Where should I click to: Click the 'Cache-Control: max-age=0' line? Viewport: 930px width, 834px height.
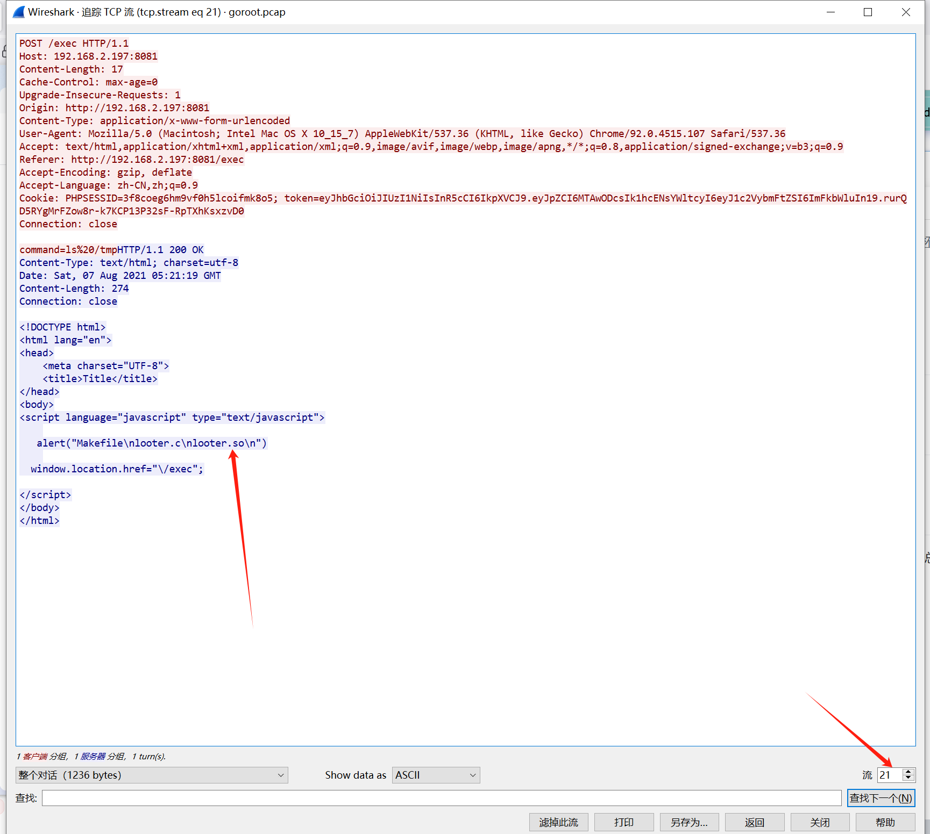coord(89,82)
